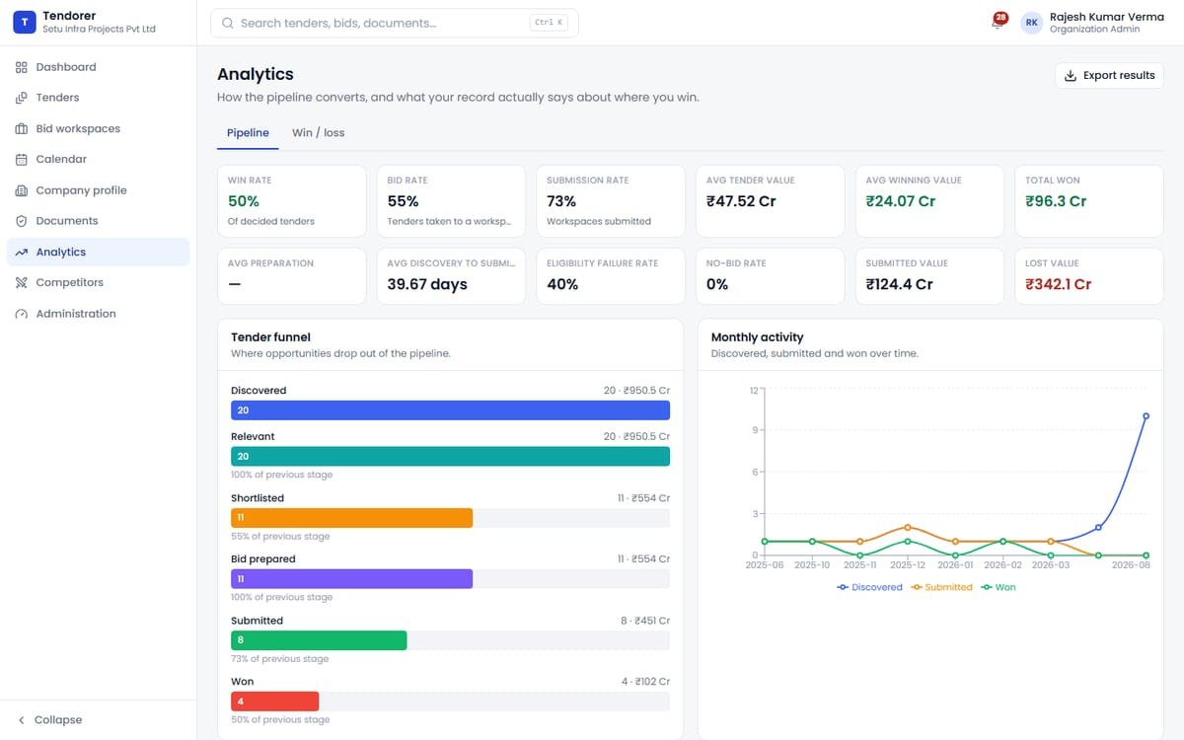Image resolution: width=1184 pixels, height=740 pixels.
Task: Click Submitted Value ₹124.4 Cr
Action: 900,284
